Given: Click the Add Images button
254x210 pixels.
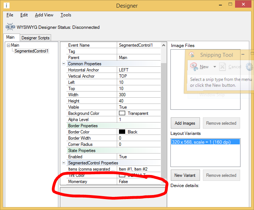Looking at the screenshot, I should click(x=185, y=123).
